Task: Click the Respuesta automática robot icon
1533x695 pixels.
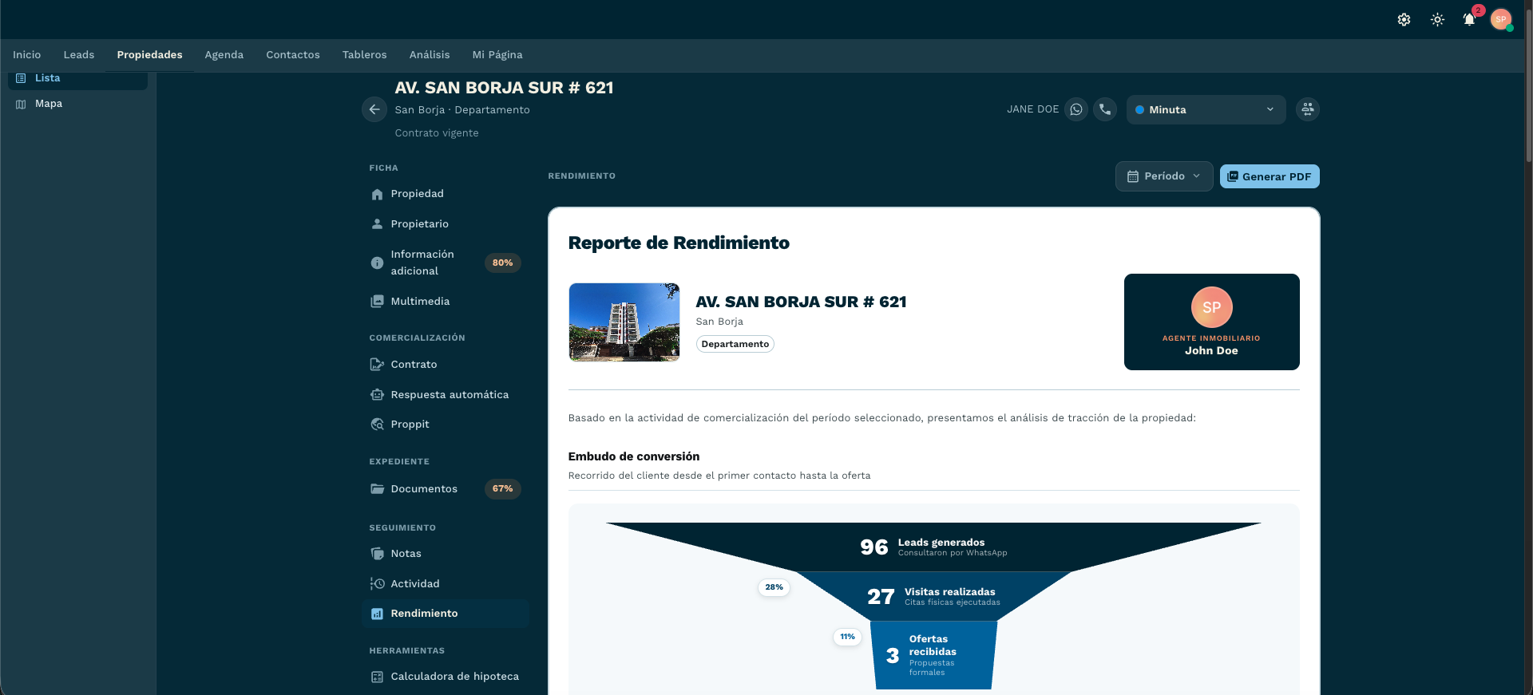Action: (377, 395)
